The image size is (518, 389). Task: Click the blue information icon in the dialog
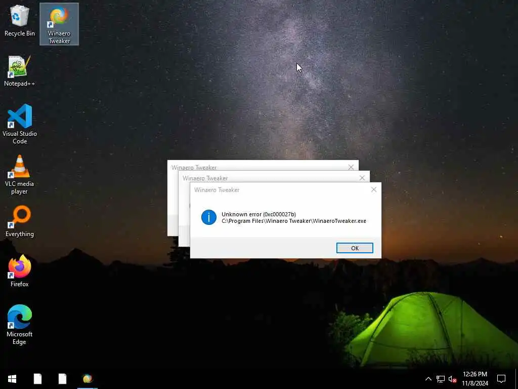click(209, 217)
